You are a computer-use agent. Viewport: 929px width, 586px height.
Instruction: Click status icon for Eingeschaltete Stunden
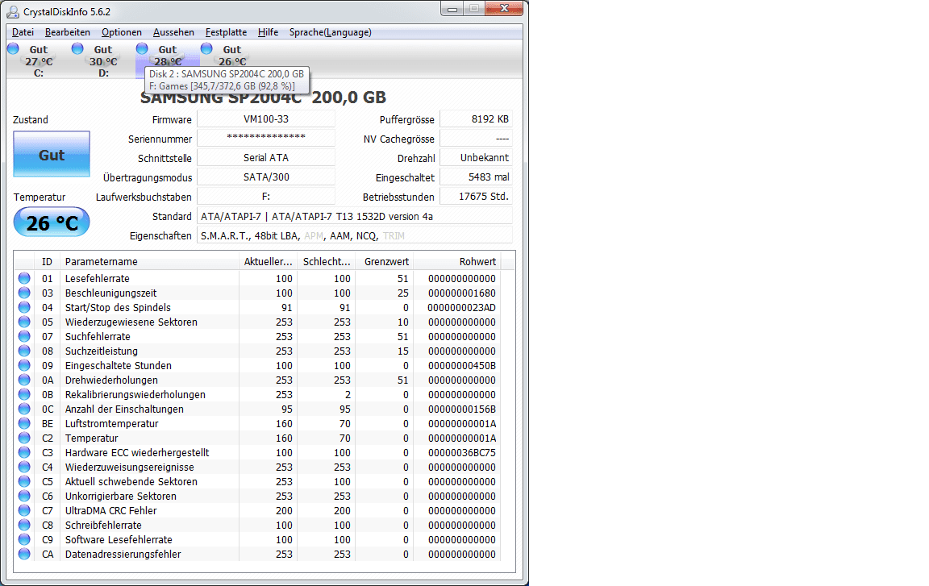(24, 365)
